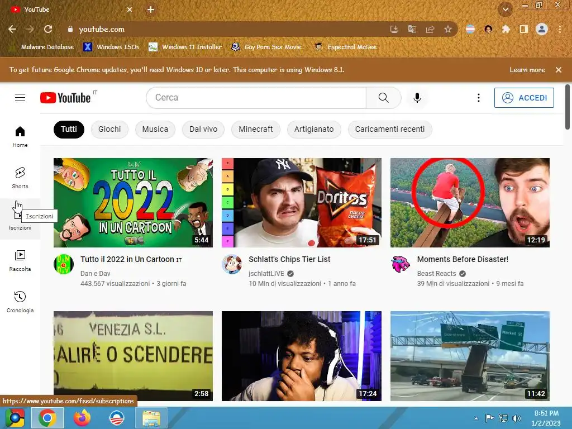Click the Beast Reacts channel name

point(436,274)
